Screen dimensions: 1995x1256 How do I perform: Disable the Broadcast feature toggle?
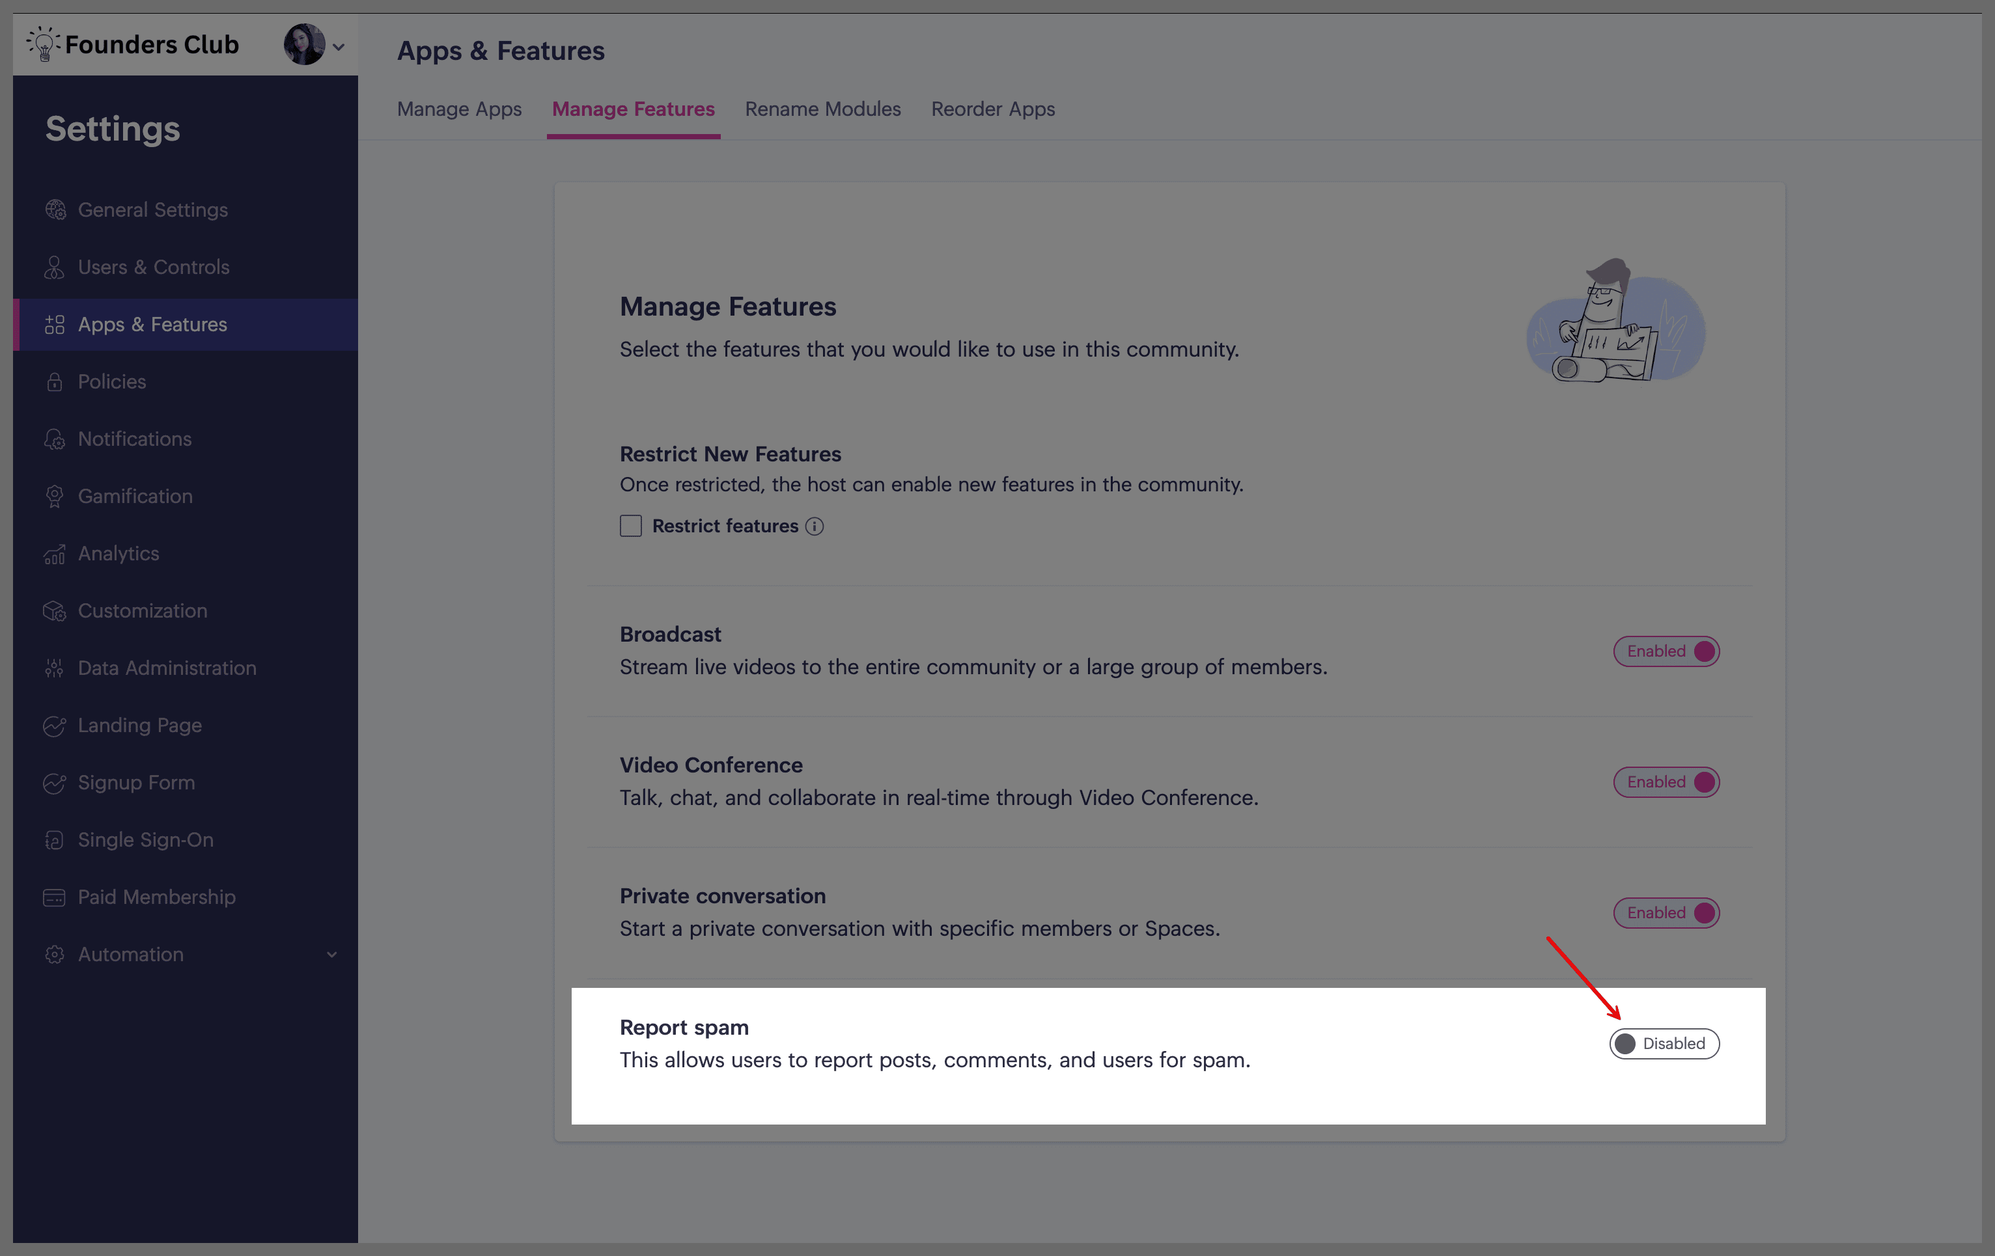pos(1666,651)
